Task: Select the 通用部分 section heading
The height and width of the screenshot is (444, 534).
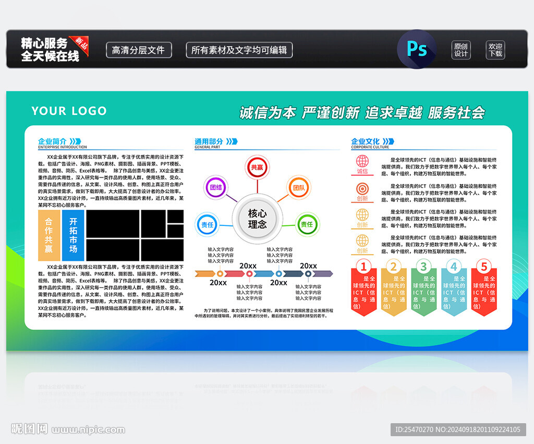Action: (209, 141)
